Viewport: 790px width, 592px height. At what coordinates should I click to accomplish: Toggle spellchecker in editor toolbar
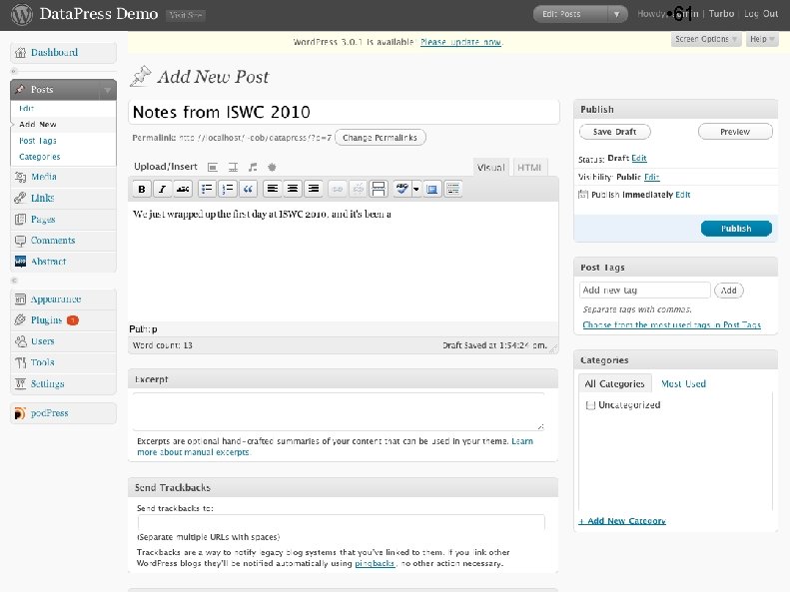tap(401, 189)
